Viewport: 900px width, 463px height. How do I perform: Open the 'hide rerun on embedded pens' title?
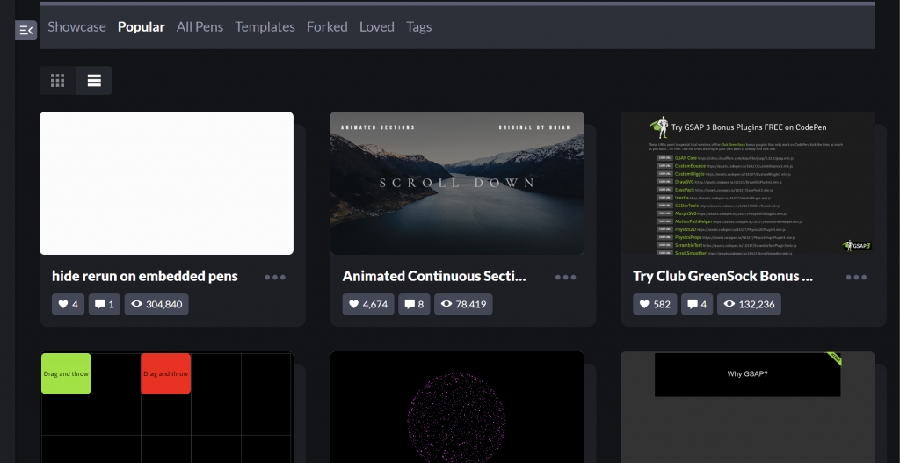point(145,276)
